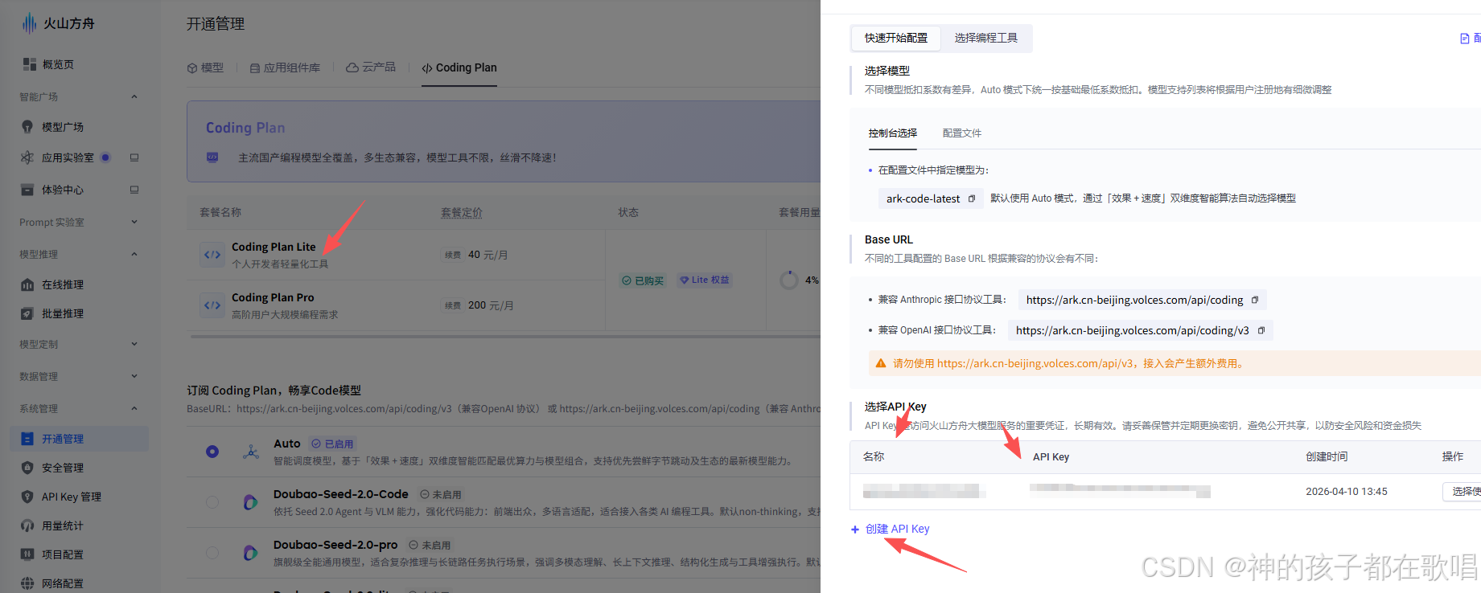The image size is (1481, 593).
Task: Click the Lite 权益 badge
Action: [x=705, y=280]
